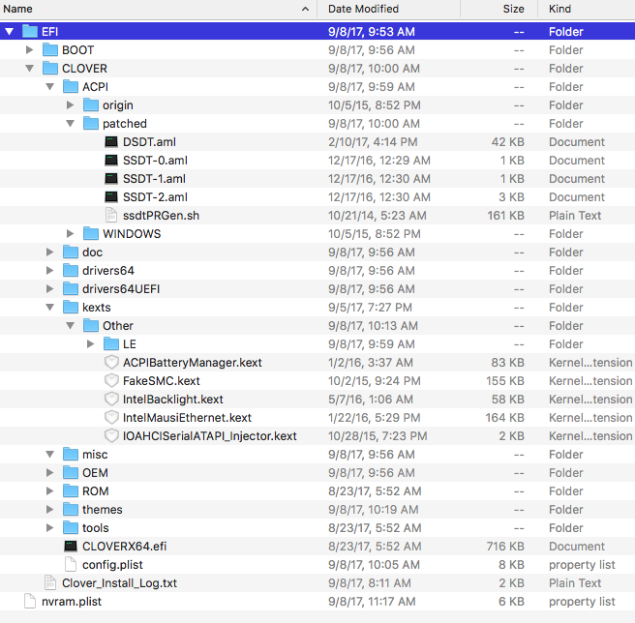Select the FakeSMC.kext shield icon
635x623 pixels.
[111, 380]
